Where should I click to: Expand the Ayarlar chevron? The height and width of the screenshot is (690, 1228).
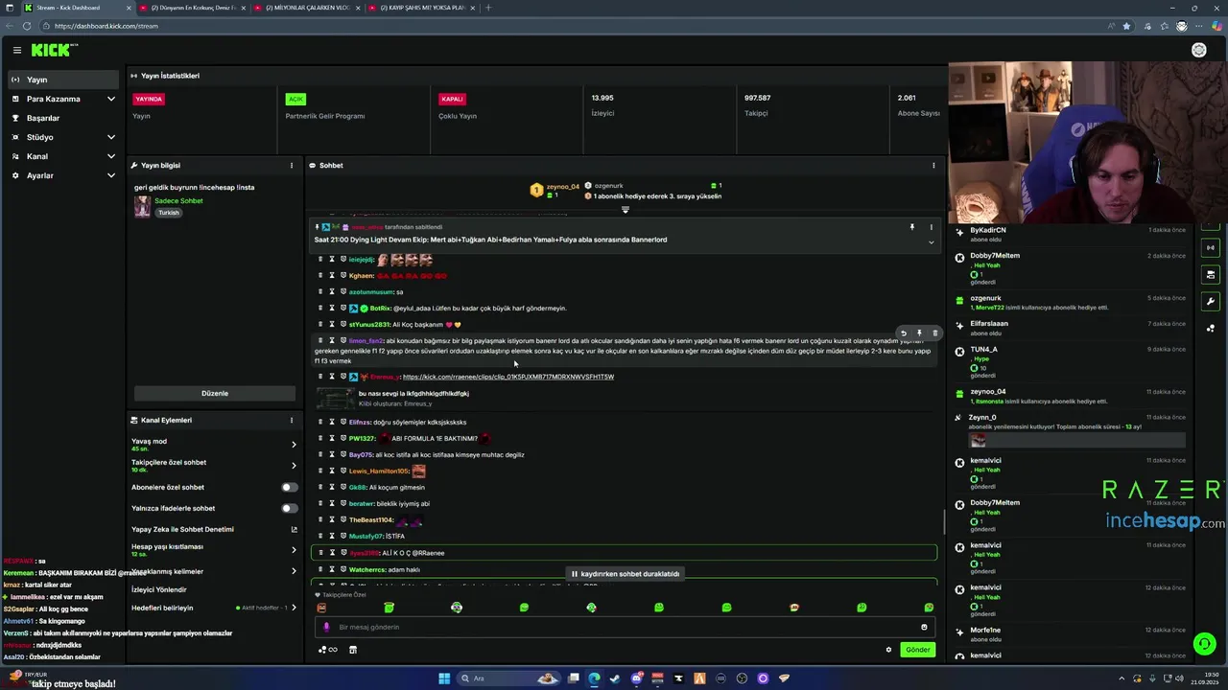coord(110,175)
